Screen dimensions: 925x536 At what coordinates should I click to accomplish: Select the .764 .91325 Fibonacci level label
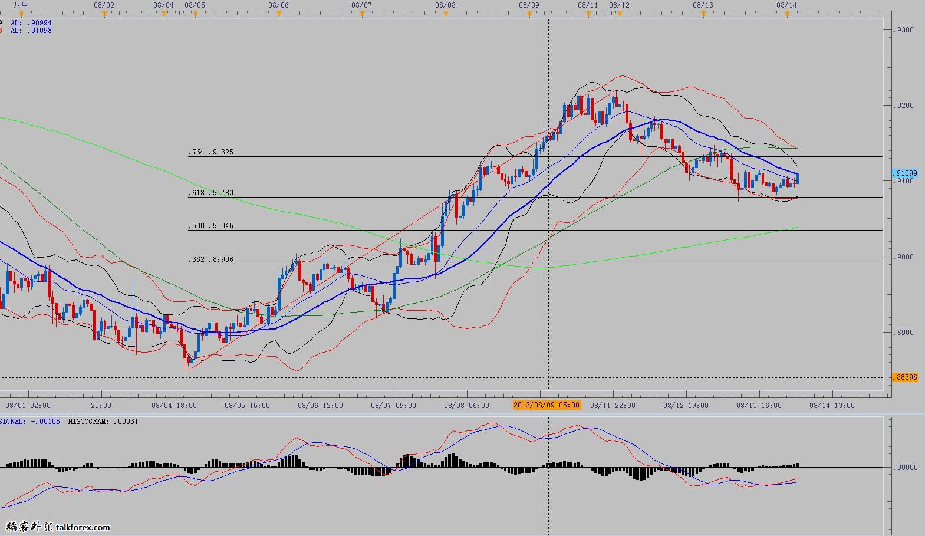click(211, 152)
